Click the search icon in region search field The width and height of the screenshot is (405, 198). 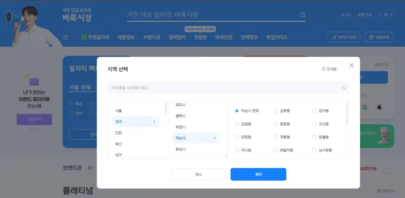(344, 88)
